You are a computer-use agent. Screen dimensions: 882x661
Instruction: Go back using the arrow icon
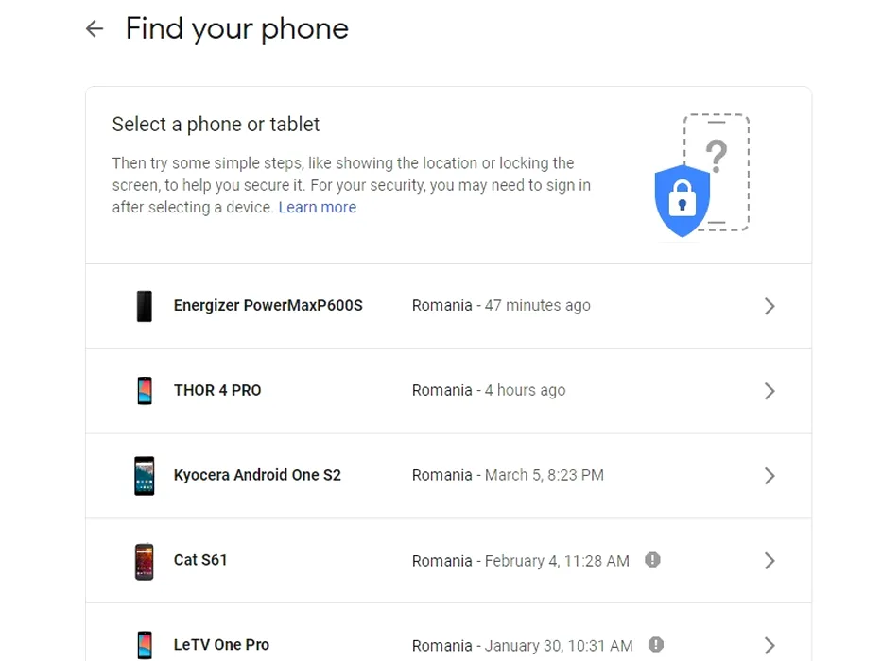coord(95,28)
